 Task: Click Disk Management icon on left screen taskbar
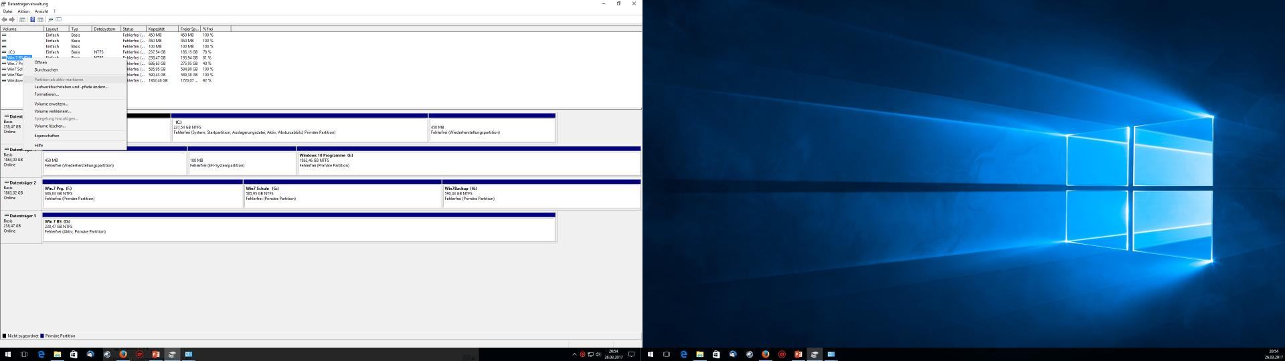tap(172, 354)
